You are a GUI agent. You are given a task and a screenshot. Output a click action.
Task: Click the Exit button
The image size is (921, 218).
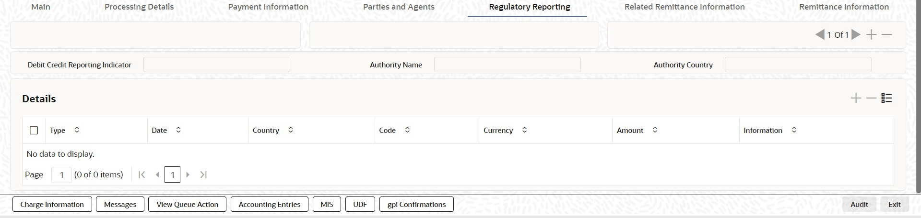click(x=894, y=204)
